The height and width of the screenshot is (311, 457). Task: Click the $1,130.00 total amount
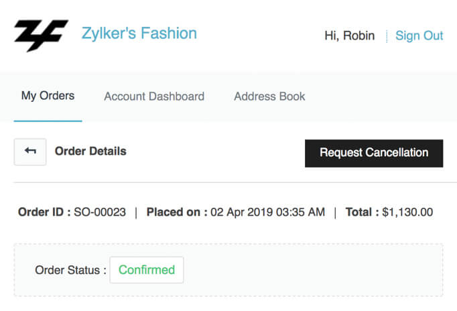(407, 212)
